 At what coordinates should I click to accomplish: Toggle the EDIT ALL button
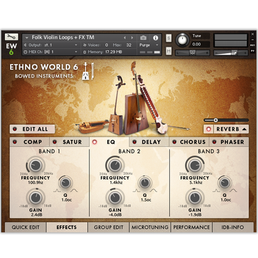pos(32,129)
